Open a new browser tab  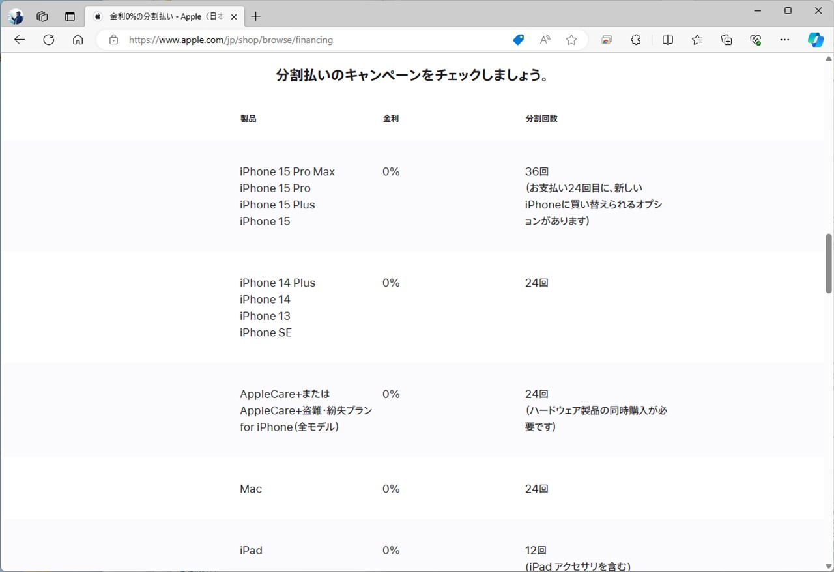(x=255, y=16)
